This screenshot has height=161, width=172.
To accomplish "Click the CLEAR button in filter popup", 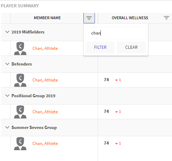I will click(x=131, y=47).
